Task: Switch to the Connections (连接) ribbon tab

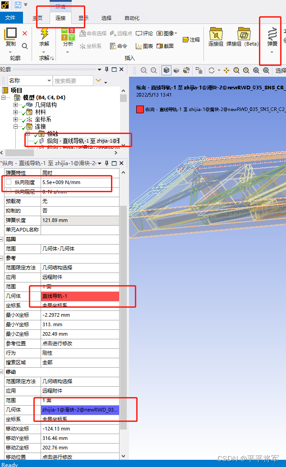Action: (x=60, y=18)
